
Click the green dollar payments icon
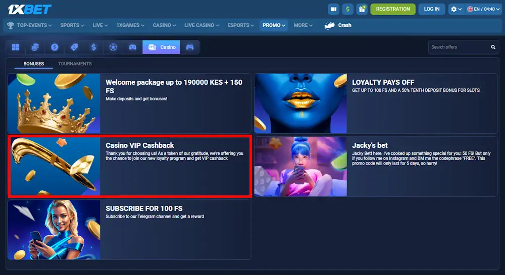tap(347, 9)
